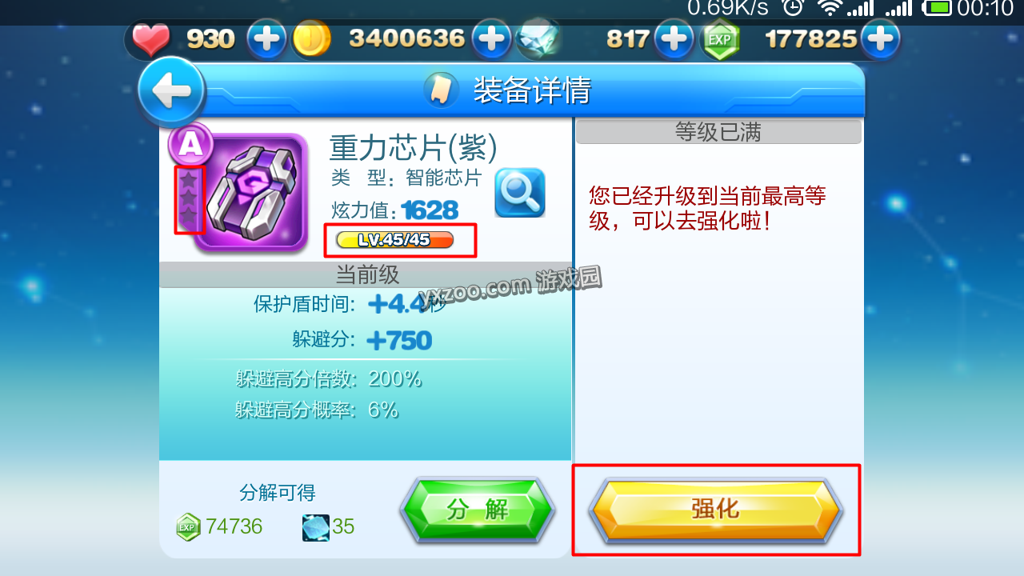Tap the 35 crystal reward icon
Screen dimensions: 1024x576
coord(316,527)
